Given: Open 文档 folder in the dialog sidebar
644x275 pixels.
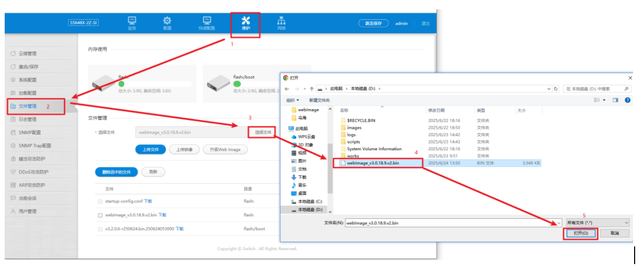Looking at the screenshot, I should pyautogui.click(x=298, y=169).
